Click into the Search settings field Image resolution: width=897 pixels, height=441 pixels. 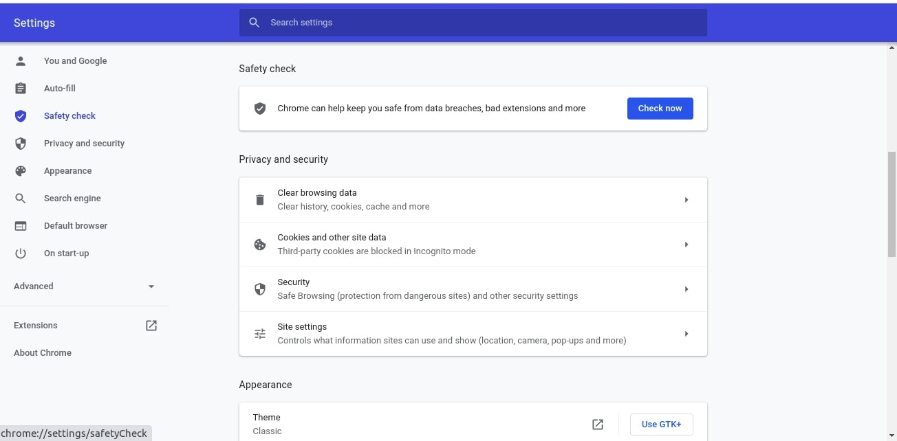(473, 23)
